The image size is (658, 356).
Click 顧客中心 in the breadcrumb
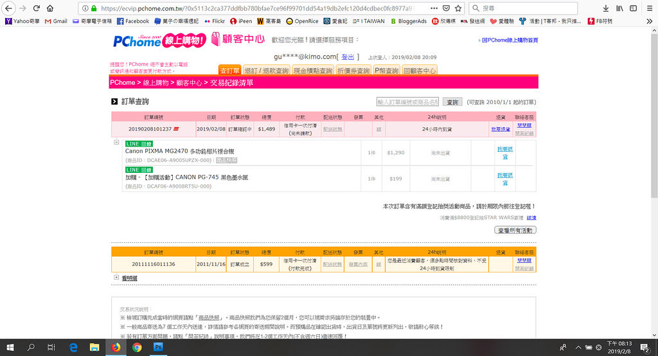(x=189, y=83)
